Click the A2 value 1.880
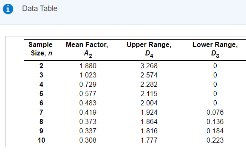This screenshot has height=157, width=246. click(88, 66)
